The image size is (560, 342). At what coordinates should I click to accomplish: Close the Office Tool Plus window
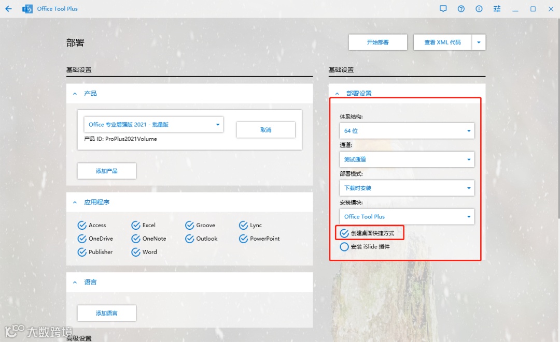click(551, 9)
